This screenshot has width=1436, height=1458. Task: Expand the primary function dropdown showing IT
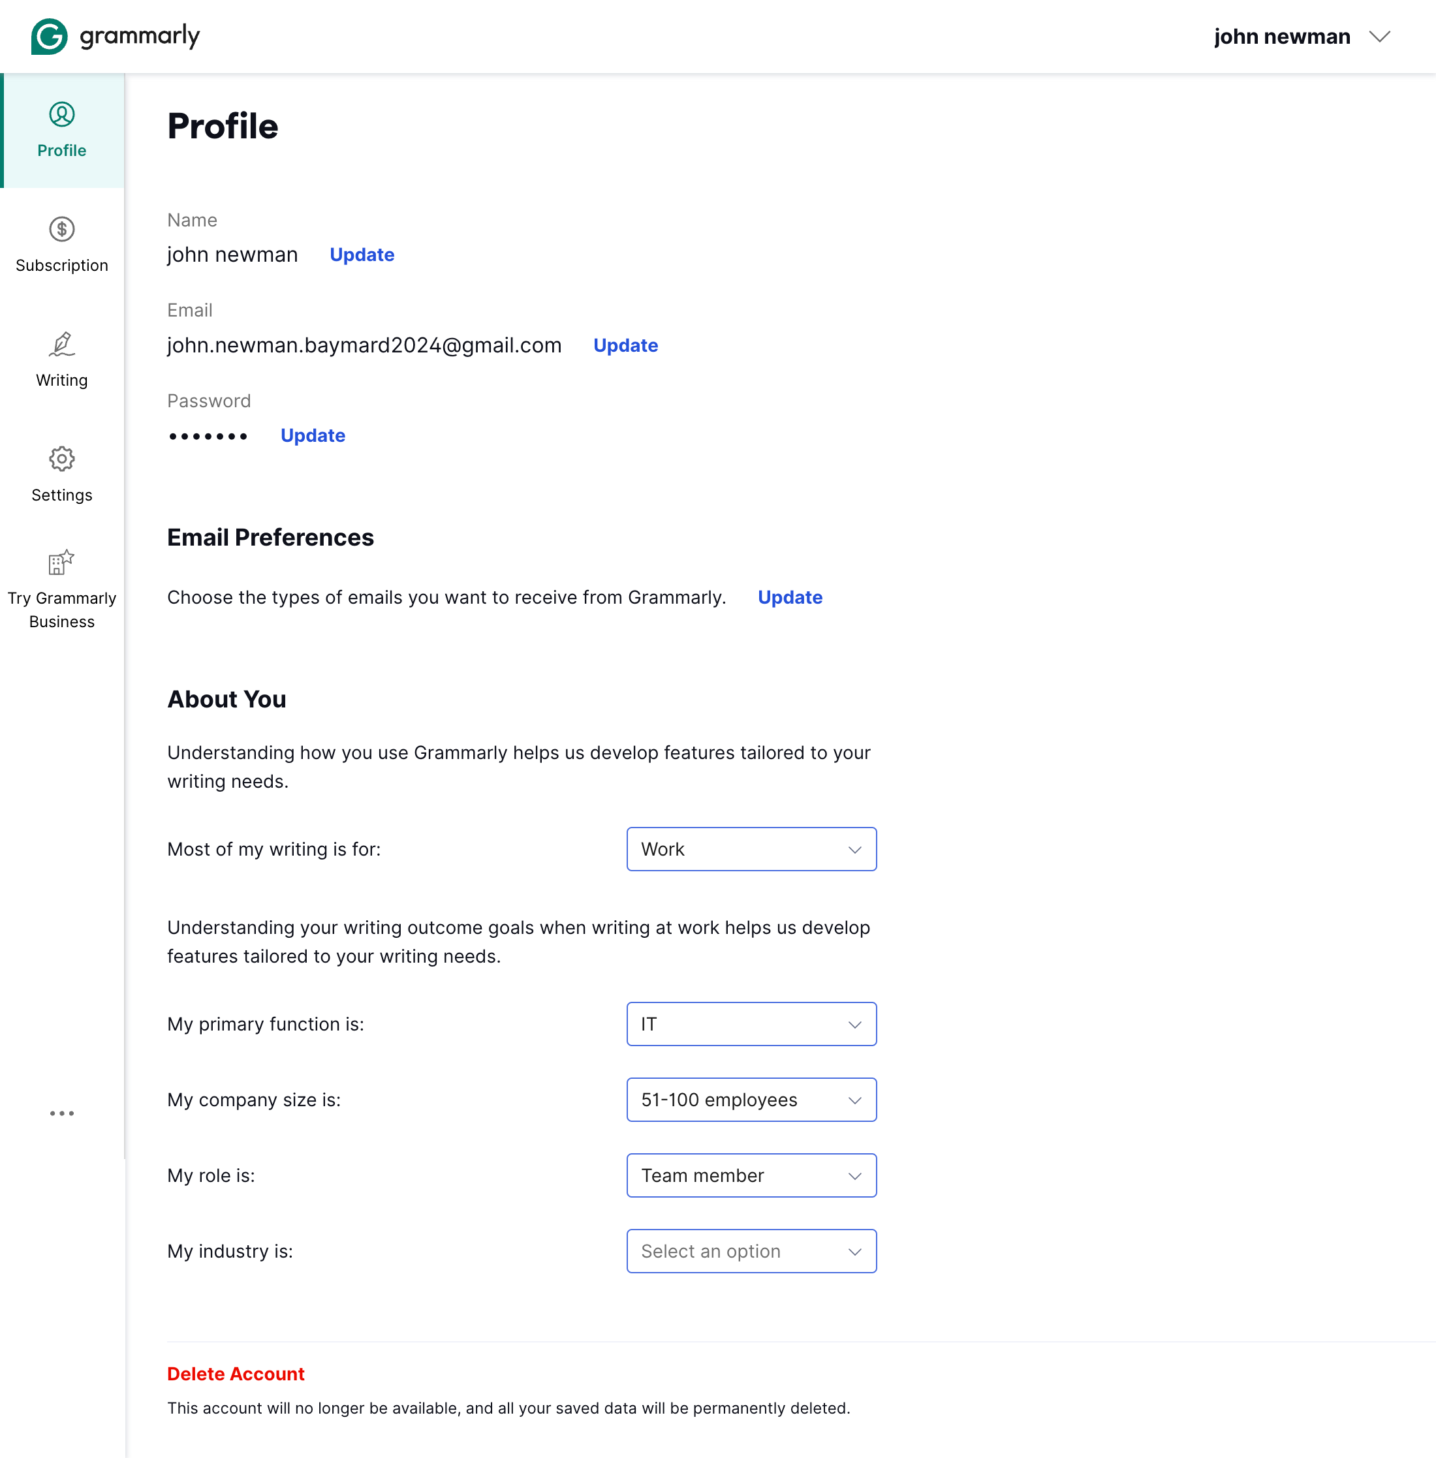(751, 1023)
